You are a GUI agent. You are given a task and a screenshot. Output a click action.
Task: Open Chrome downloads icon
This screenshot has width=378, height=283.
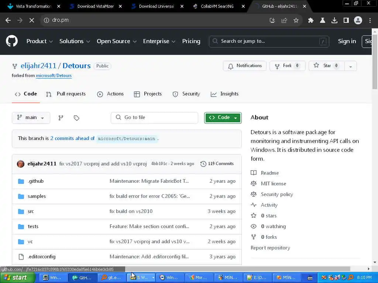point(334,21)
